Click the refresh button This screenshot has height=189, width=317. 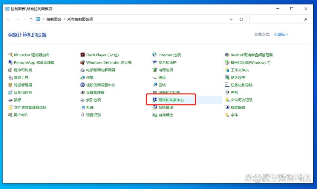(x=241, y=19)
